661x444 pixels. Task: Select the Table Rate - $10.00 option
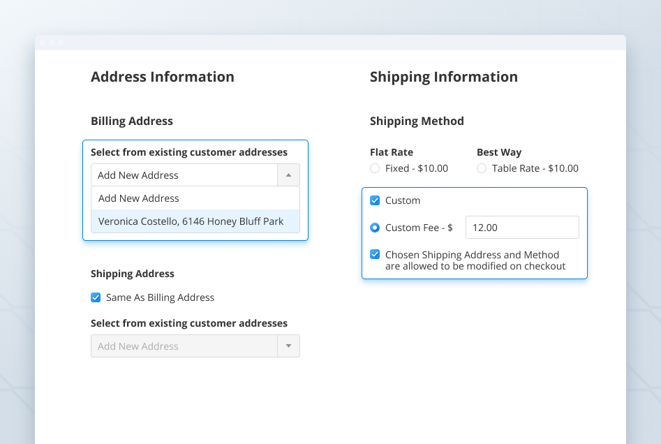[482, 168]
